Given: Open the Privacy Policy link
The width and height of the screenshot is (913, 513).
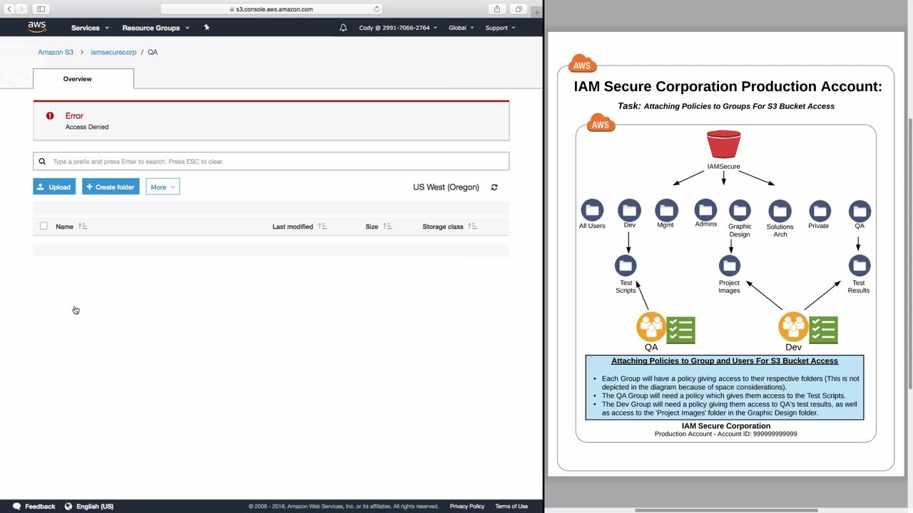Looking at the screenshot, I should pyautogui.click(x=467, y=507).
